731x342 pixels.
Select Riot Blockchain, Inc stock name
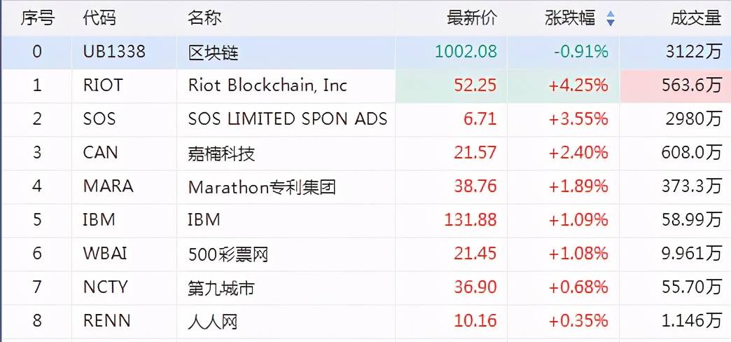tap(267, 85)
